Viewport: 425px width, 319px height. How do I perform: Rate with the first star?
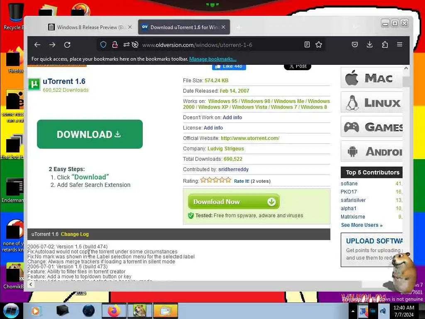(x=203, y=180)
